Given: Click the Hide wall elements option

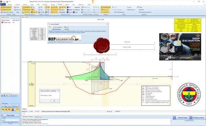Looking at the screenshot, I should point(119,12).
